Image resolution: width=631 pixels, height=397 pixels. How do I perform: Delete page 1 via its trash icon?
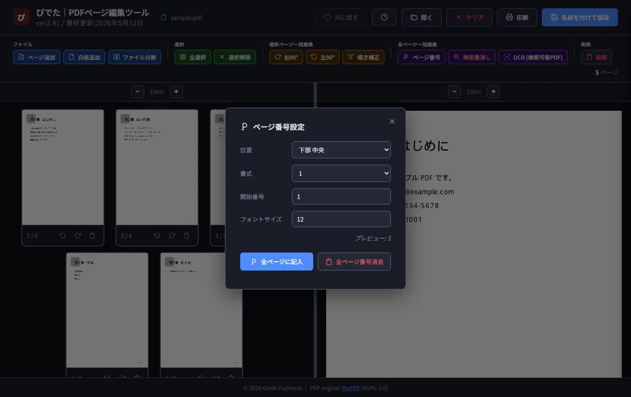92,235
